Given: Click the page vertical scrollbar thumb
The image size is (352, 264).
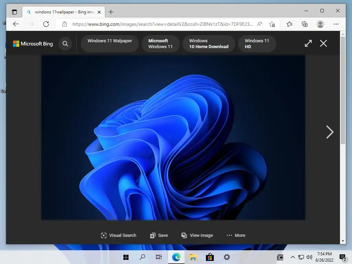Looking at the screenshot, I should [343, 90].
